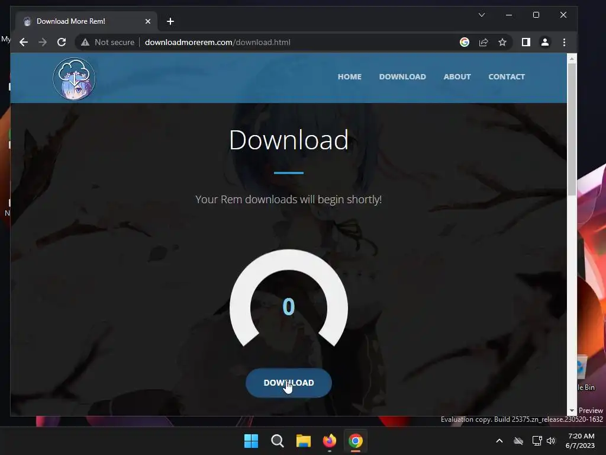Show hidden system tray icons
606x455 pixels.
(x=499, y=441)
